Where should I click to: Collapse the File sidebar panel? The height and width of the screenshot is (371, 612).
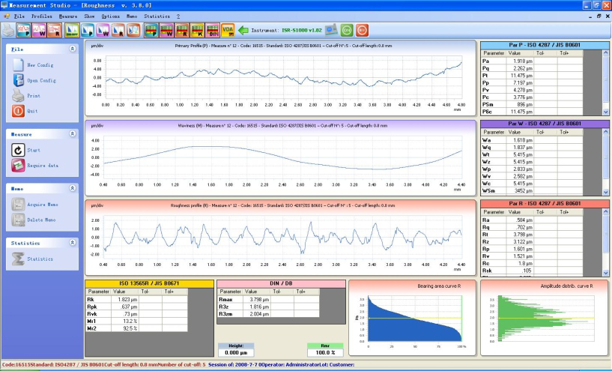[72, 48]
